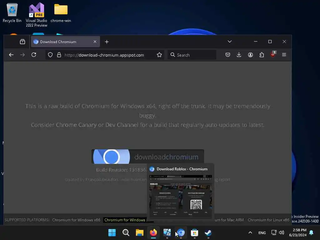Focus the address bar with download-chromium.appspot.com

click(104, 55)
